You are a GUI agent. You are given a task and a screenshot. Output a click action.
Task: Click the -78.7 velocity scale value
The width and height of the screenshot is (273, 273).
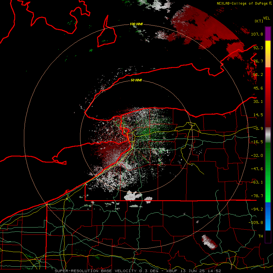click(257, 196)
